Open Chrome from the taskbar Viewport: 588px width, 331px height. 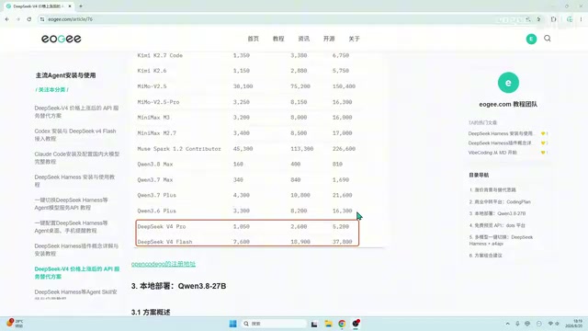coord(342,324)
